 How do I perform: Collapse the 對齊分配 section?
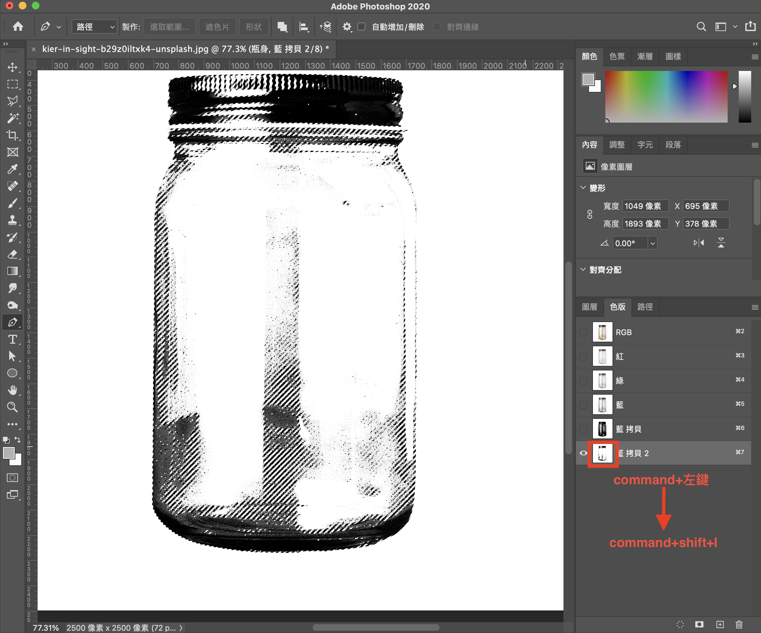pos(583,269)
